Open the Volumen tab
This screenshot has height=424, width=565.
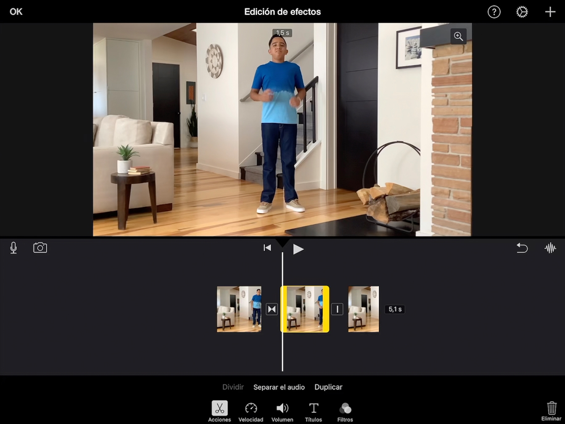(x=282, y=411)
